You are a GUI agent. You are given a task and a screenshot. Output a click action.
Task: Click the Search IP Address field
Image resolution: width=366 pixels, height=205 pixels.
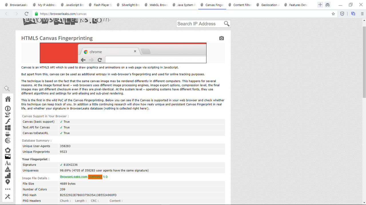(x=200, y=24)
